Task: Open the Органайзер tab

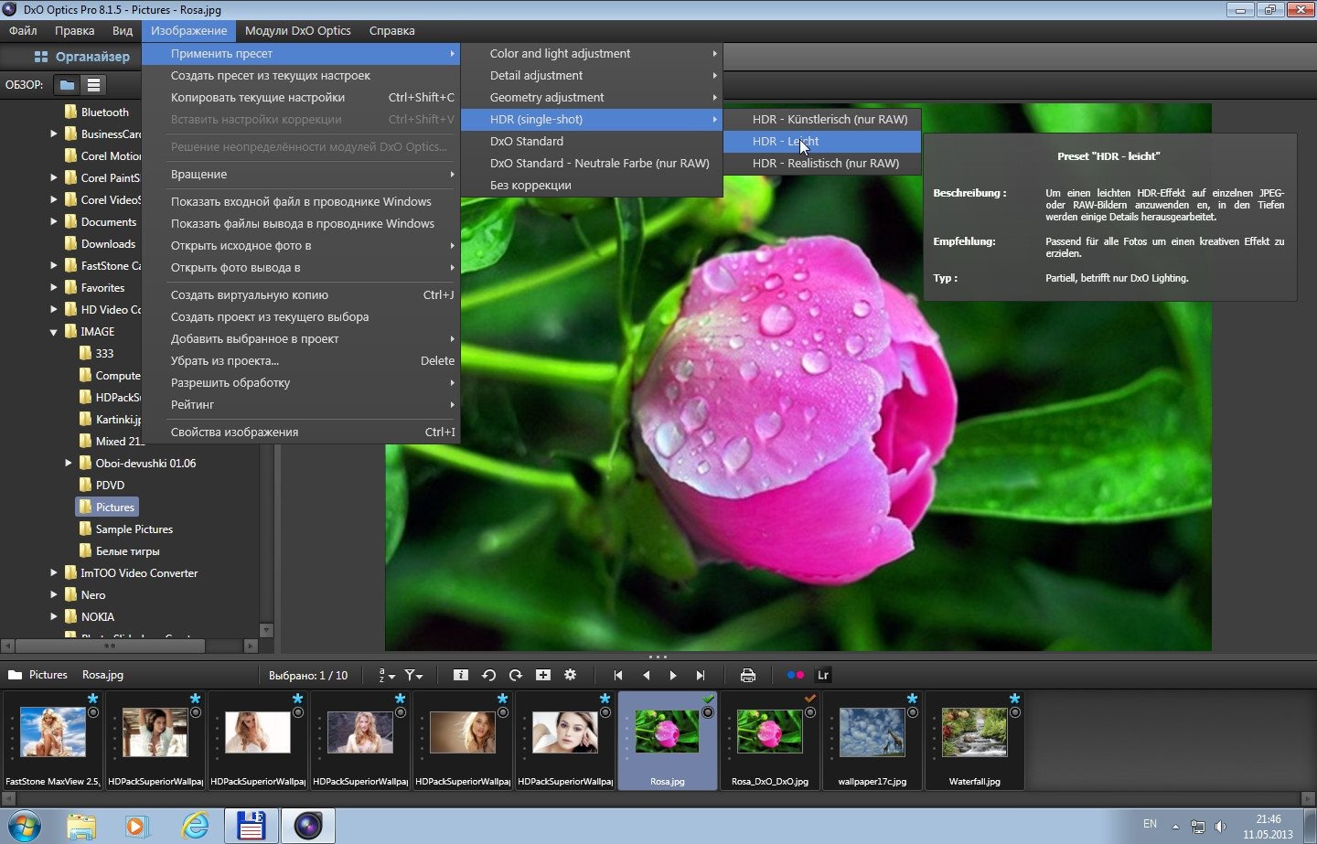Action: click(x=82, y=57)
